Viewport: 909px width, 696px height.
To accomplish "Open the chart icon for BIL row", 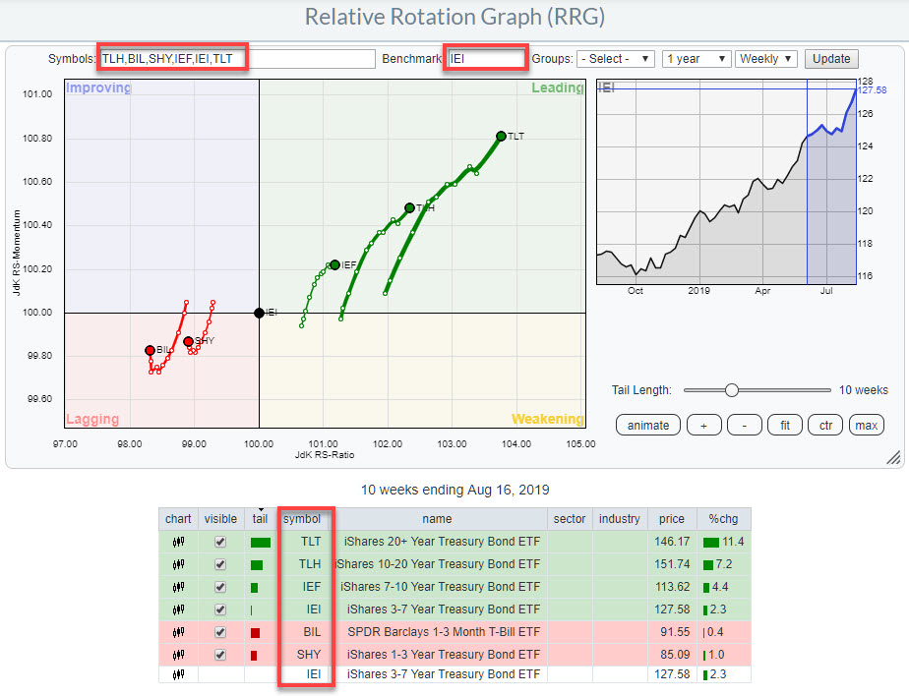I will pos(178,632).
